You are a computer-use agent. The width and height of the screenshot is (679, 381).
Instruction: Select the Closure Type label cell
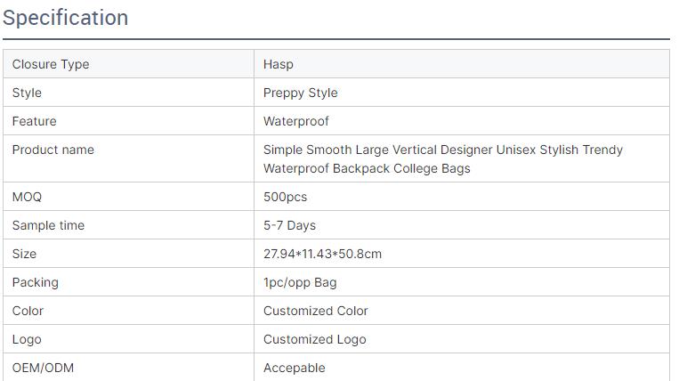tap(51, 64)
